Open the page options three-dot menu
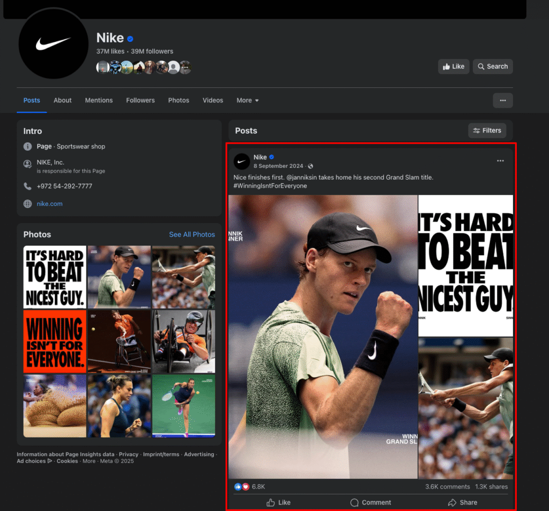549x511 pixels. coord(503,100)
